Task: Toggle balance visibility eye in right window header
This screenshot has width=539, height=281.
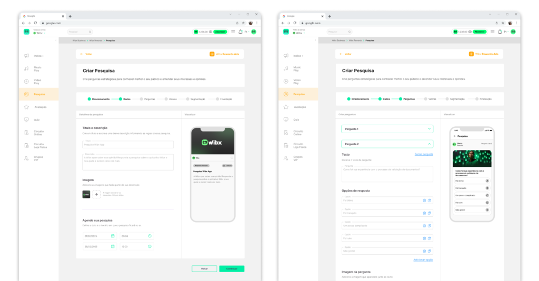Action: pos(470,32)
